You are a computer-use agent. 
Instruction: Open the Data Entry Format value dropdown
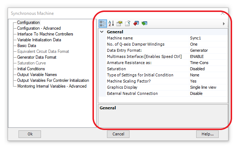tap(208, 50)
